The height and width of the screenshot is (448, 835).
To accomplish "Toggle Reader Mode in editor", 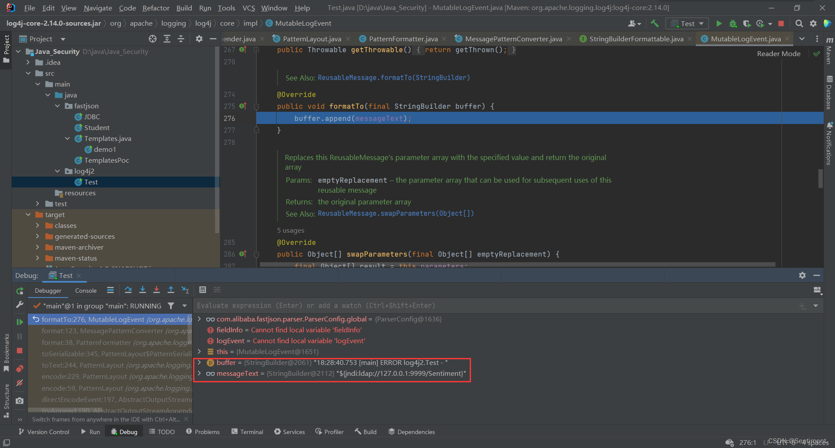I will 778,53.
